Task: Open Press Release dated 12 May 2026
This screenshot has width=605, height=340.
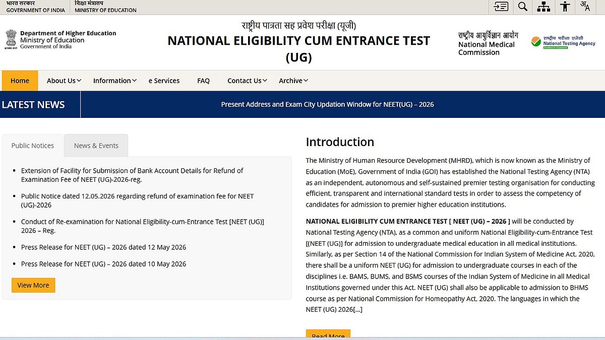Action: tap(103, 247)
